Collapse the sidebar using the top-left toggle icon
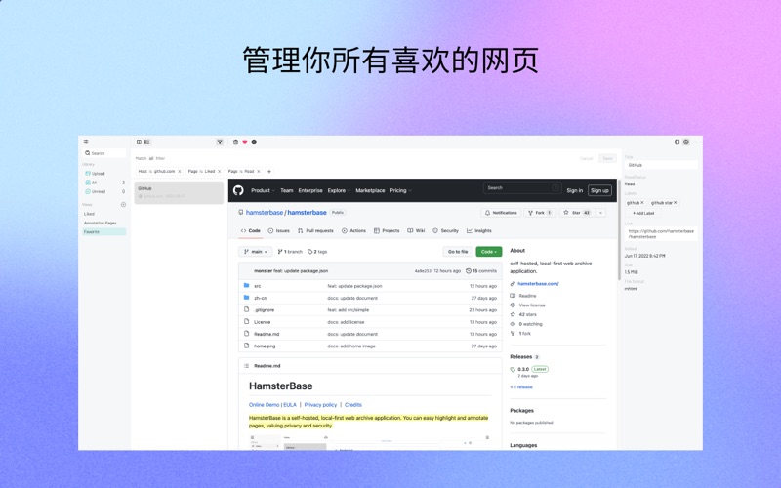 pyautogui.click(x=86, y=142)
